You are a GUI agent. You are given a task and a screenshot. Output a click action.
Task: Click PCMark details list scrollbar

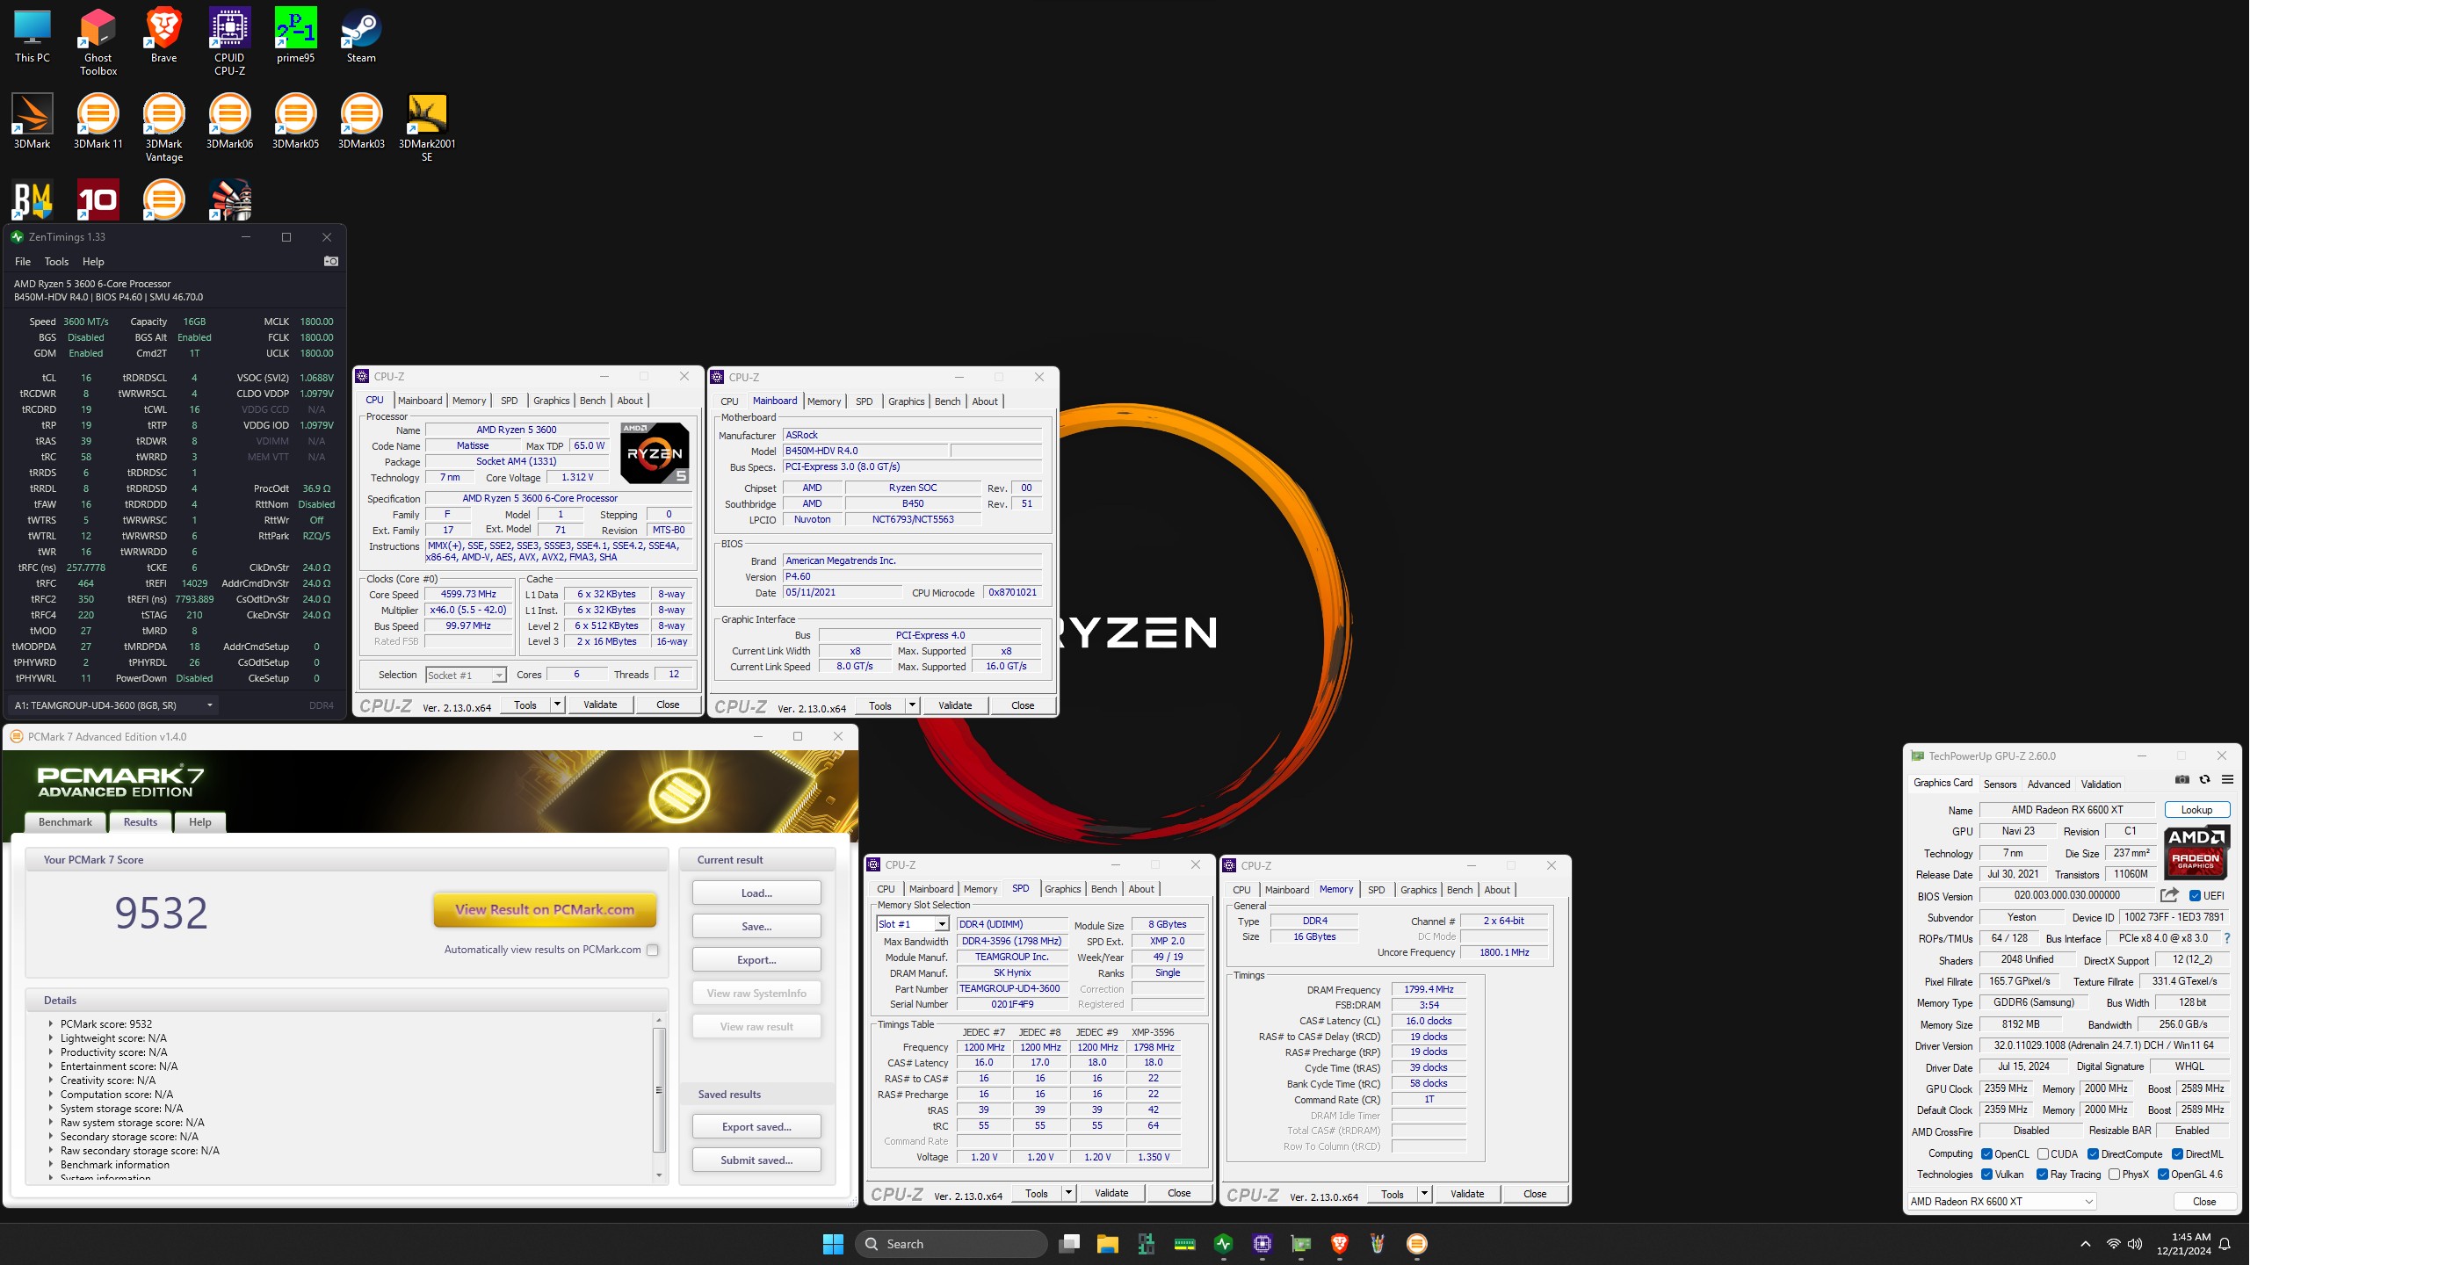pyautogui.click(x=658, y=1098)
